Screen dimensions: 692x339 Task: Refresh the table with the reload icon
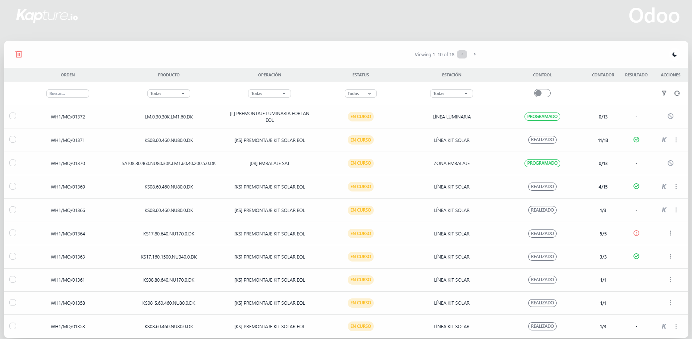click(x=677, y=93)
